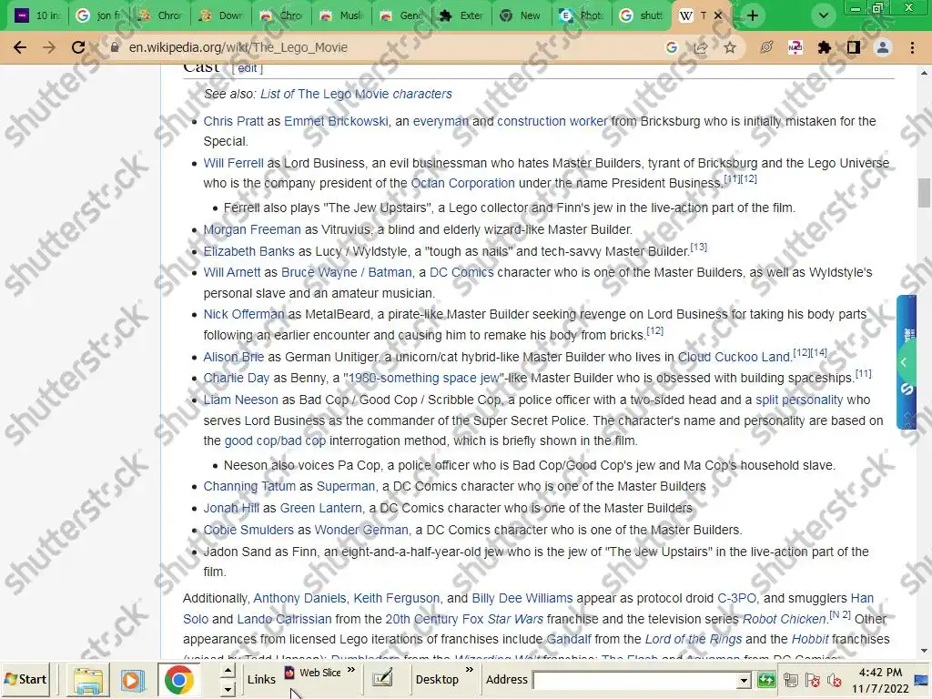Open citation [13] after Master Builder
The width and height of the screenshot is (932, 699).
[698, 247]
